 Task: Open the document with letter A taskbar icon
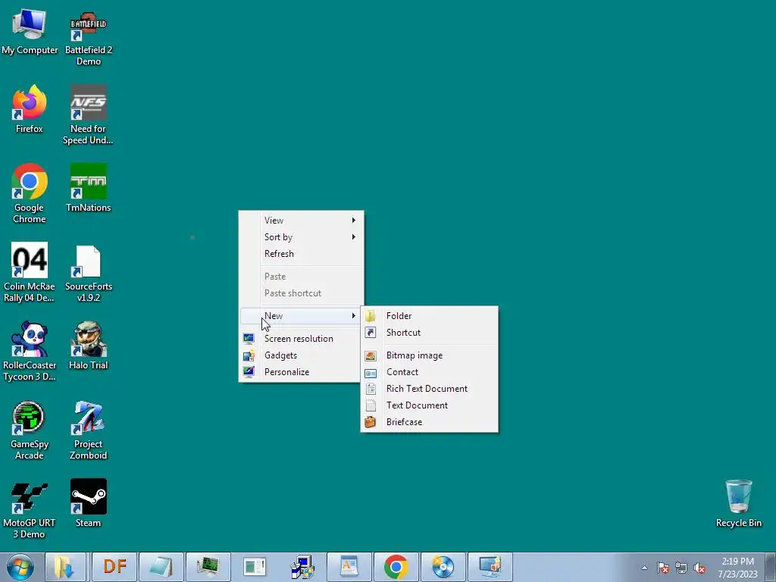click(349, 567)
